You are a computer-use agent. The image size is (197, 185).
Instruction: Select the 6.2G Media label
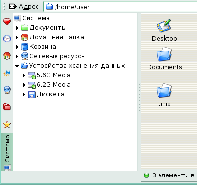(54, 85)
